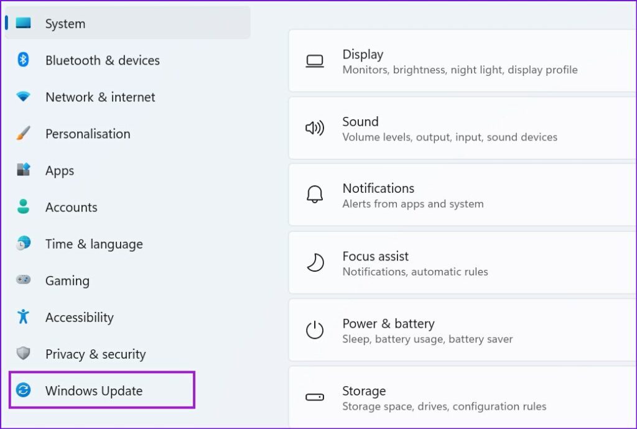
Task: Click the Gaming controller icon
Action: [23, 280]
